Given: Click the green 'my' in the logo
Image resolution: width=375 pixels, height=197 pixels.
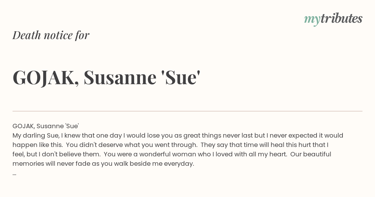Looking at the screenshot, I should 312,20.
